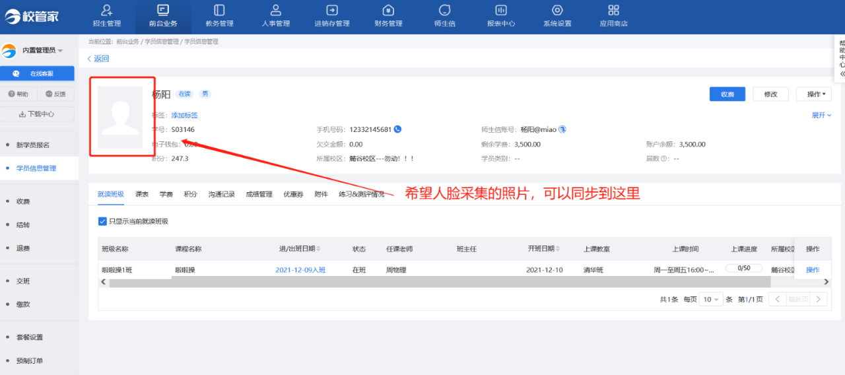Switch to the 成绩管理 tab

click(259, 195)
